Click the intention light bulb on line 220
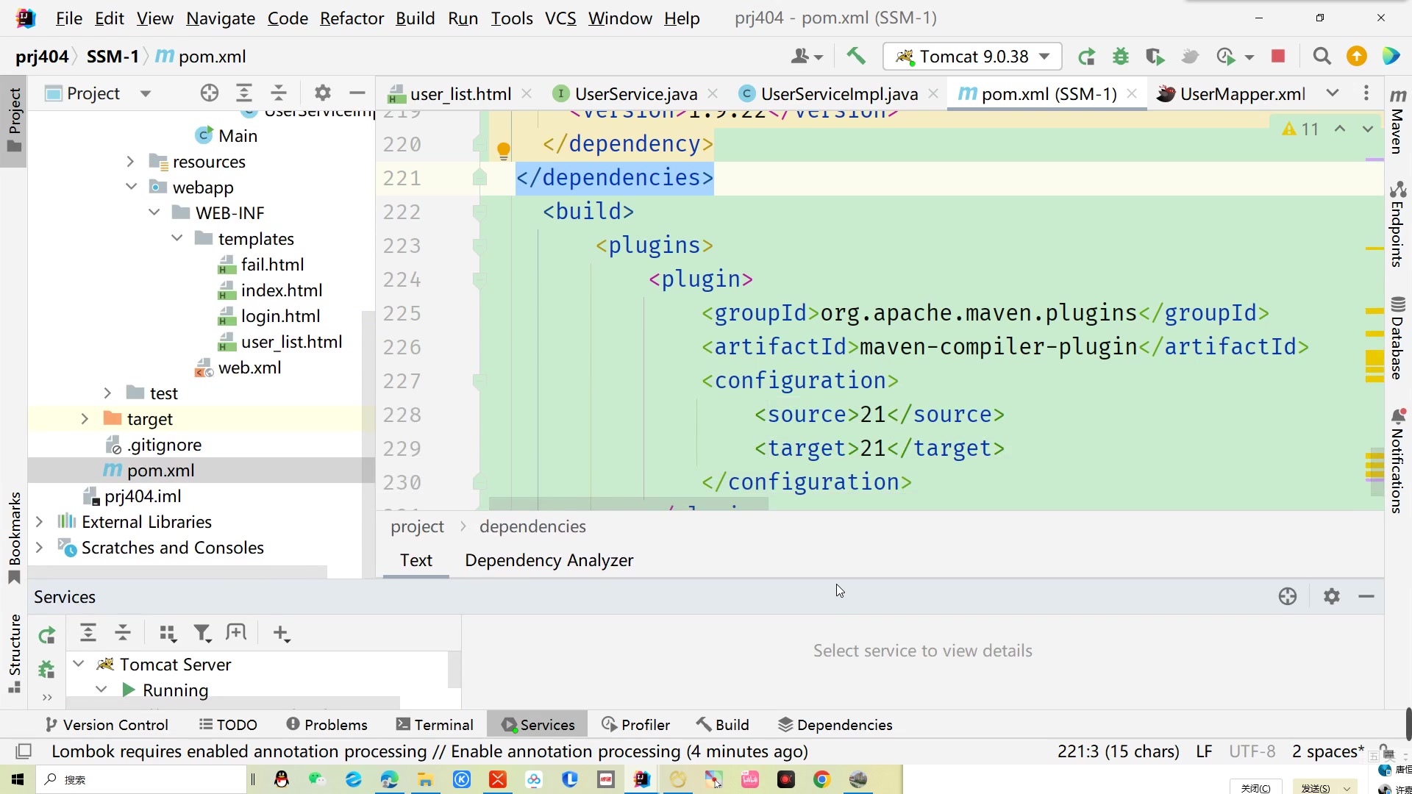The height and width of the screenshot is (794, 1412). click(x=504, y=151)
